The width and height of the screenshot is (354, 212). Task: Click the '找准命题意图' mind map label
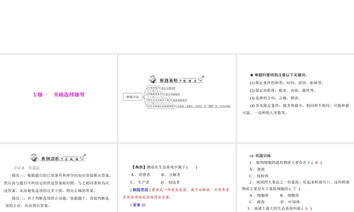click(x=179, y=100)
